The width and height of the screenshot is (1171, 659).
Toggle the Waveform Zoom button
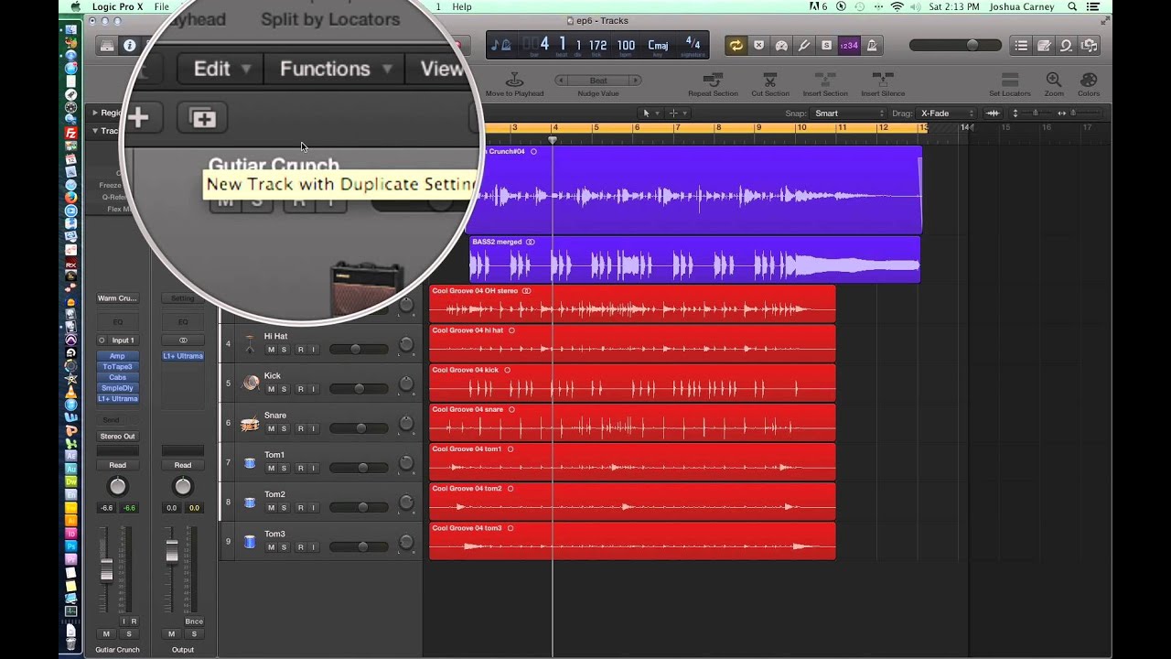993,113
